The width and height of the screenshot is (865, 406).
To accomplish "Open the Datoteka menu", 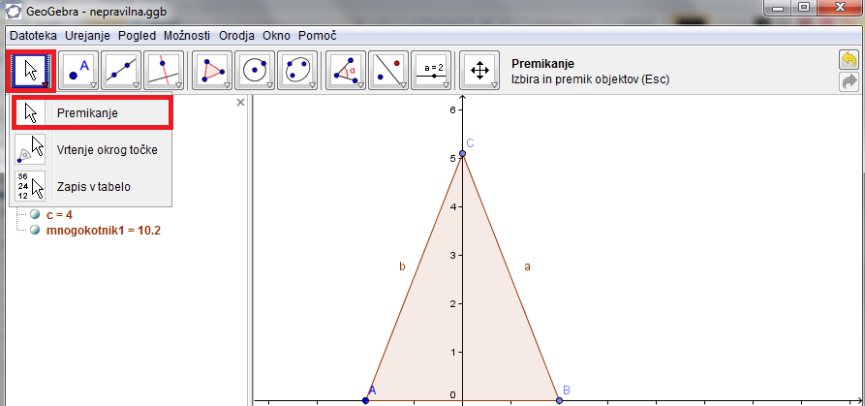I will pos(34,34).
